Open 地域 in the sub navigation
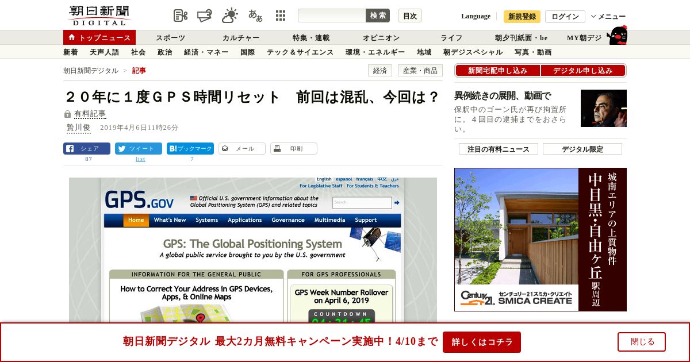690x362 pixels. coord(424,52)
